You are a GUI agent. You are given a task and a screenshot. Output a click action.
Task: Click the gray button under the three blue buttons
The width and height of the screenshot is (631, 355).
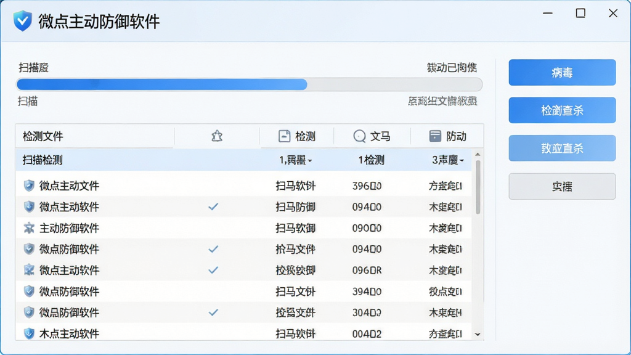pos(562,186)
